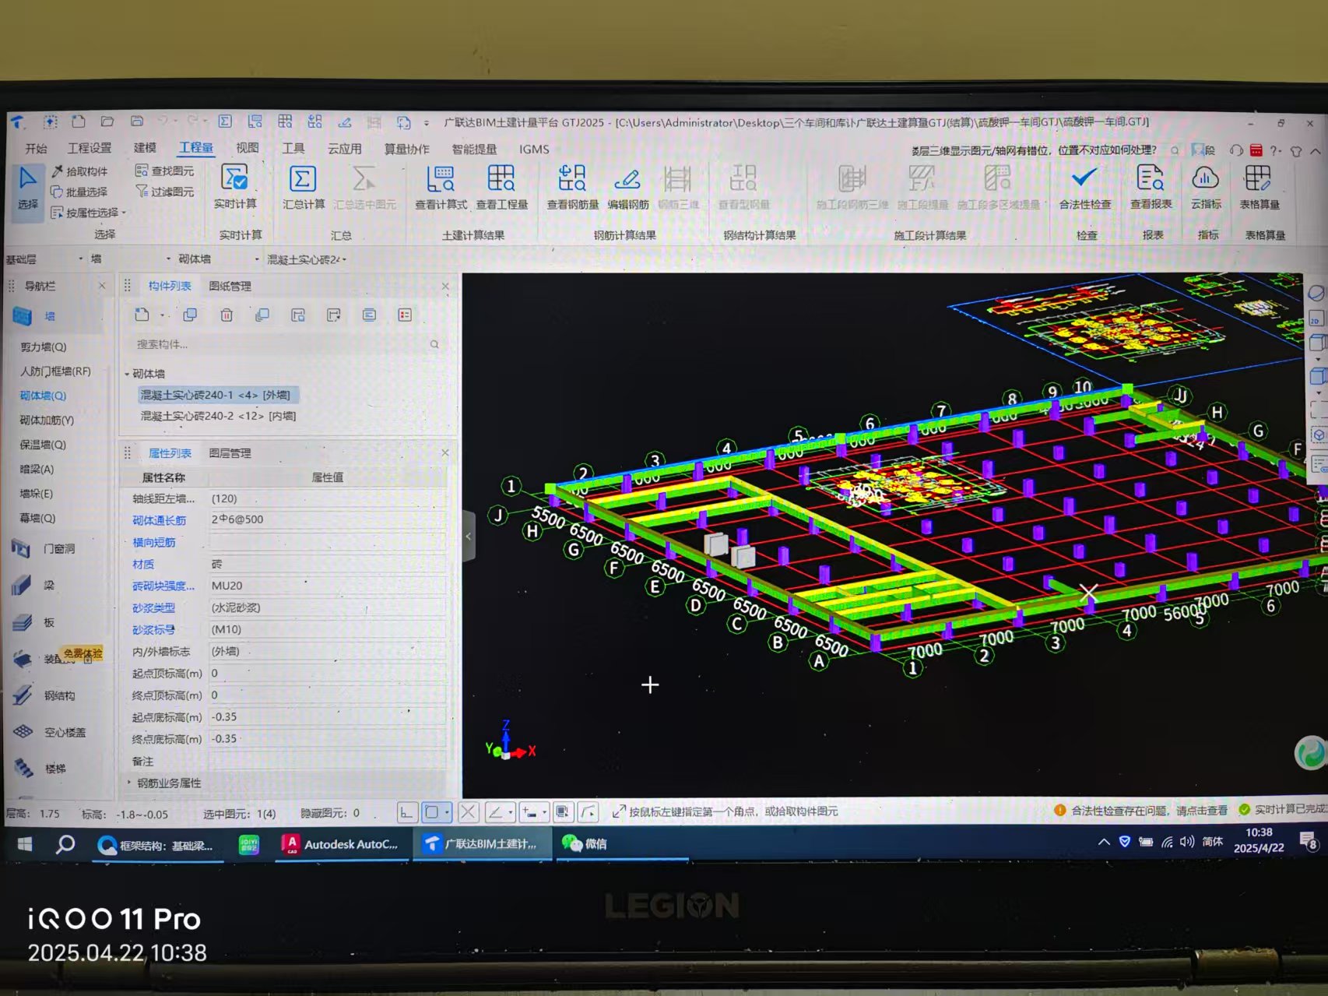Image resolution: width=1328 pixels, height=996 pixels.
Task: Open the 云应用 ribbon tab
Action: [x=344, y=148]
